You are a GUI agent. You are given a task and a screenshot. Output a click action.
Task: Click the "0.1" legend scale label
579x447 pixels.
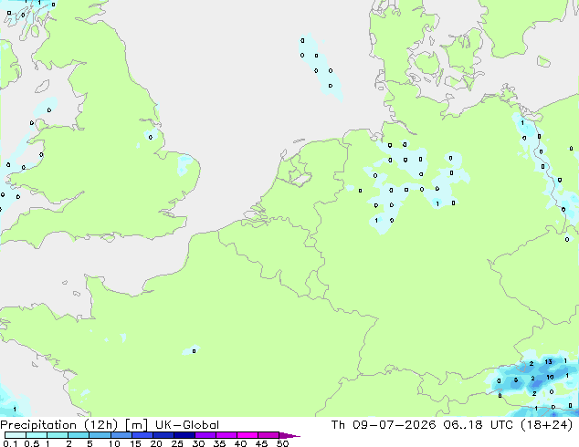pos(10,443)
